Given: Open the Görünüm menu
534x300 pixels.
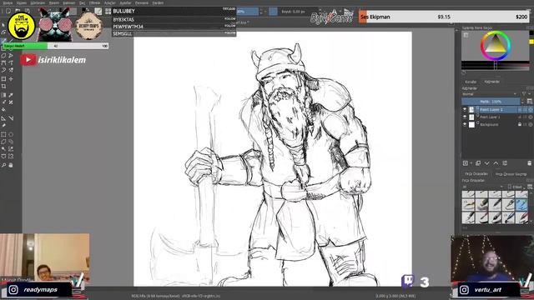Looking at the screenshot, I should [x=38, y=2].
